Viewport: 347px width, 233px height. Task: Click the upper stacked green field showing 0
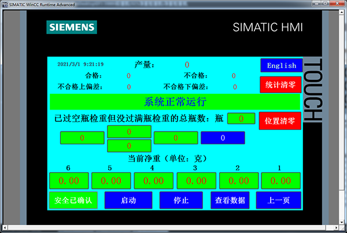[129, 132]
